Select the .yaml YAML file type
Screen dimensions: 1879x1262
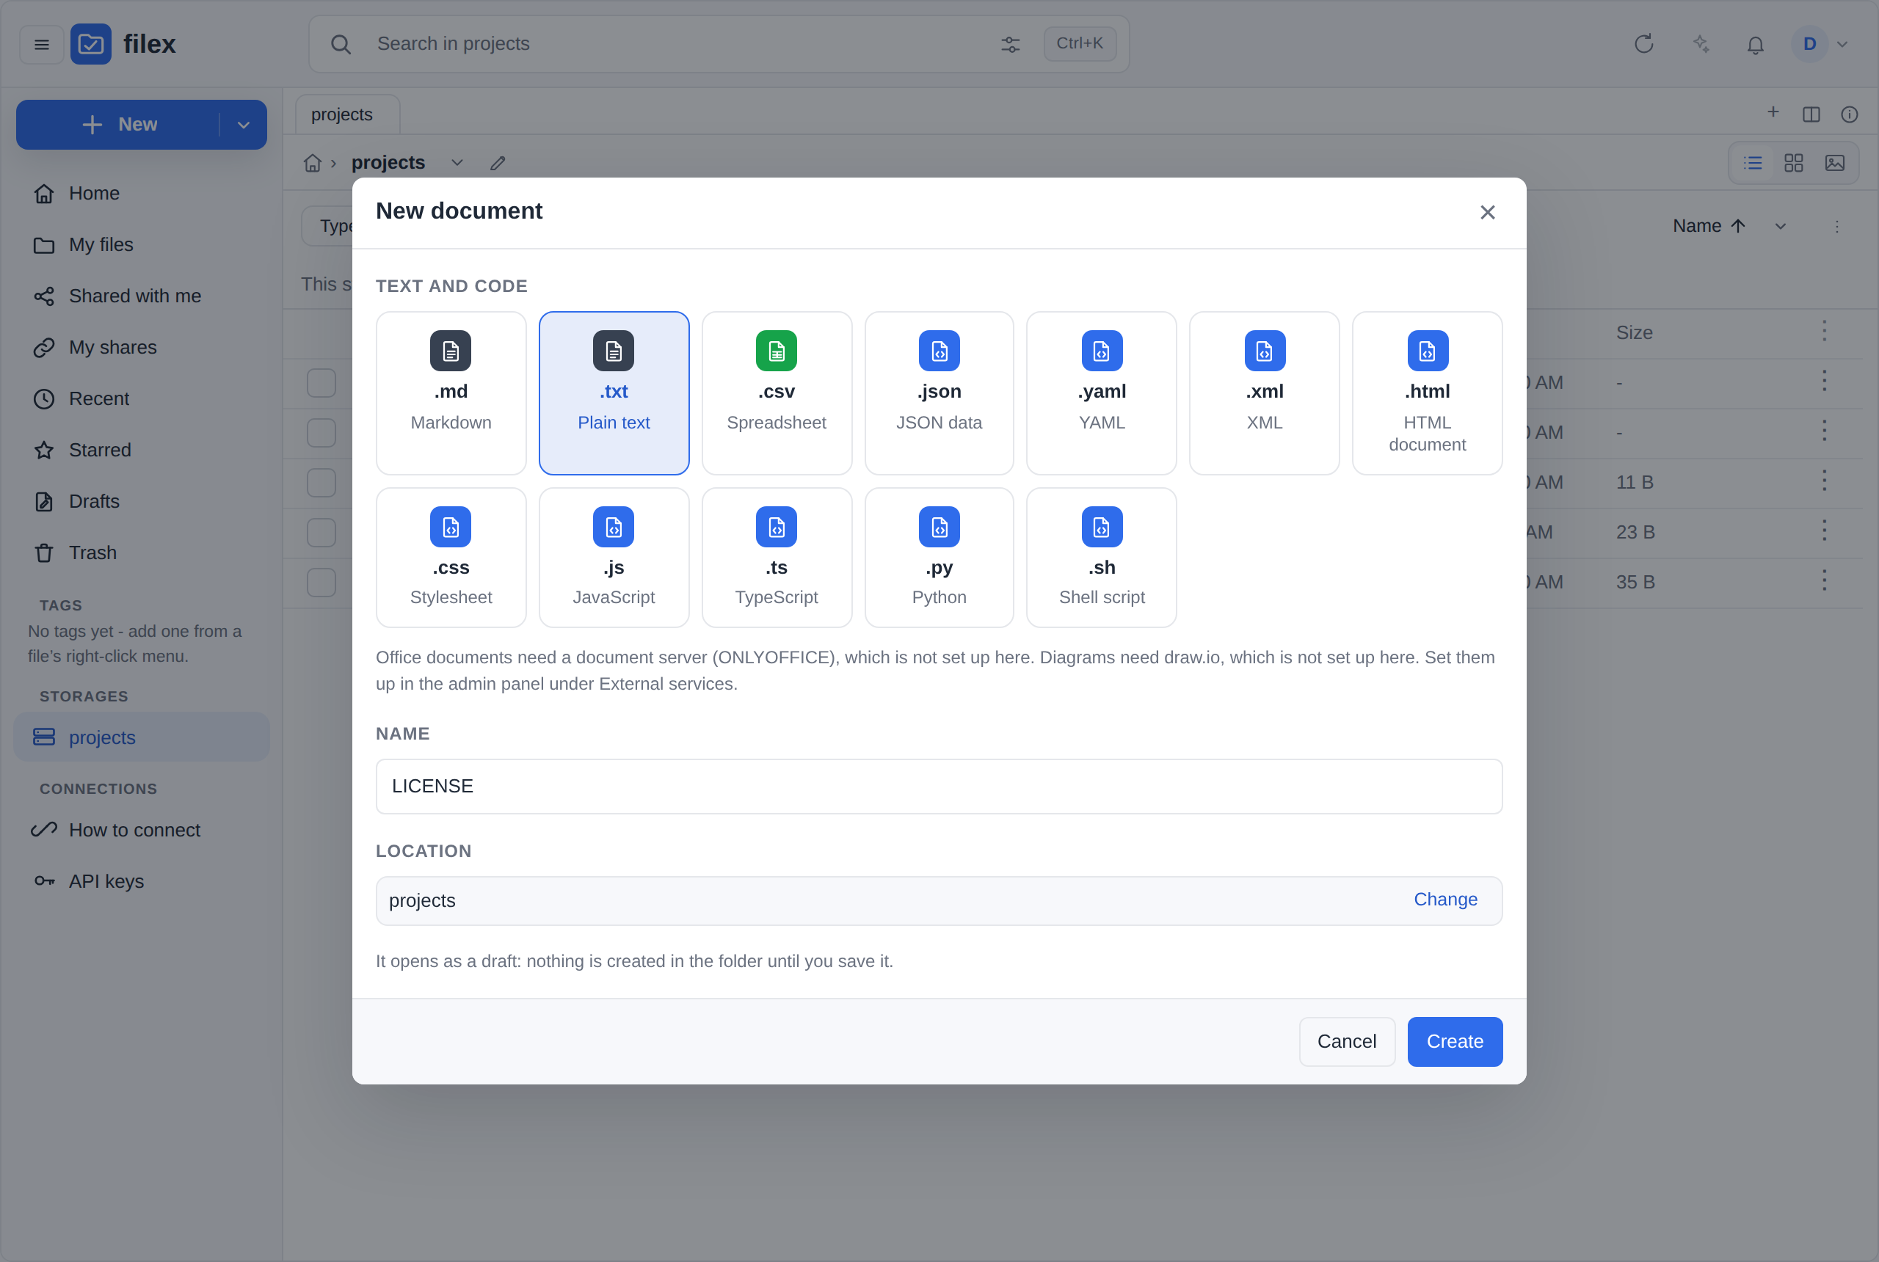[1101, 393]
